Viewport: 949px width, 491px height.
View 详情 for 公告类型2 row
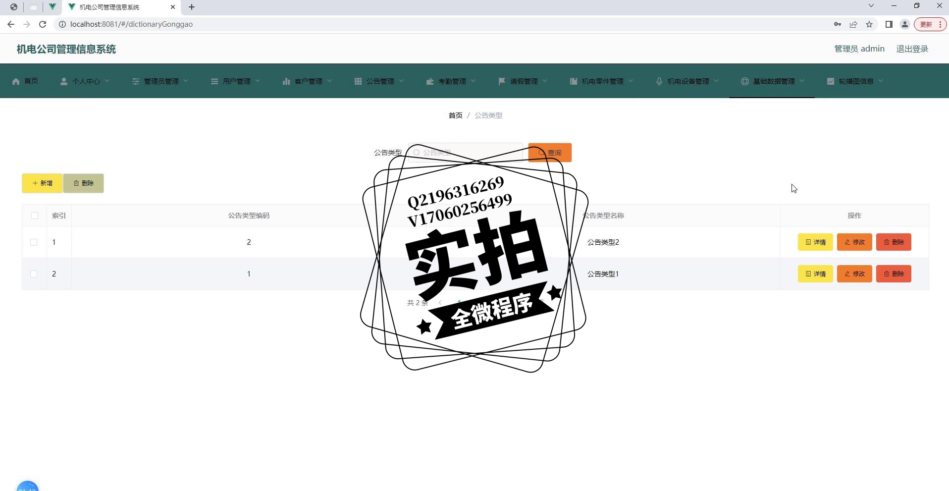(815, 242)
